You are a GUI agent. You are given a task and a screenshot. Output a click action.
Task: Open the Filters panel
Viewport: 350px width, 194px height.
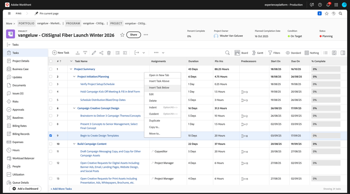274,53
